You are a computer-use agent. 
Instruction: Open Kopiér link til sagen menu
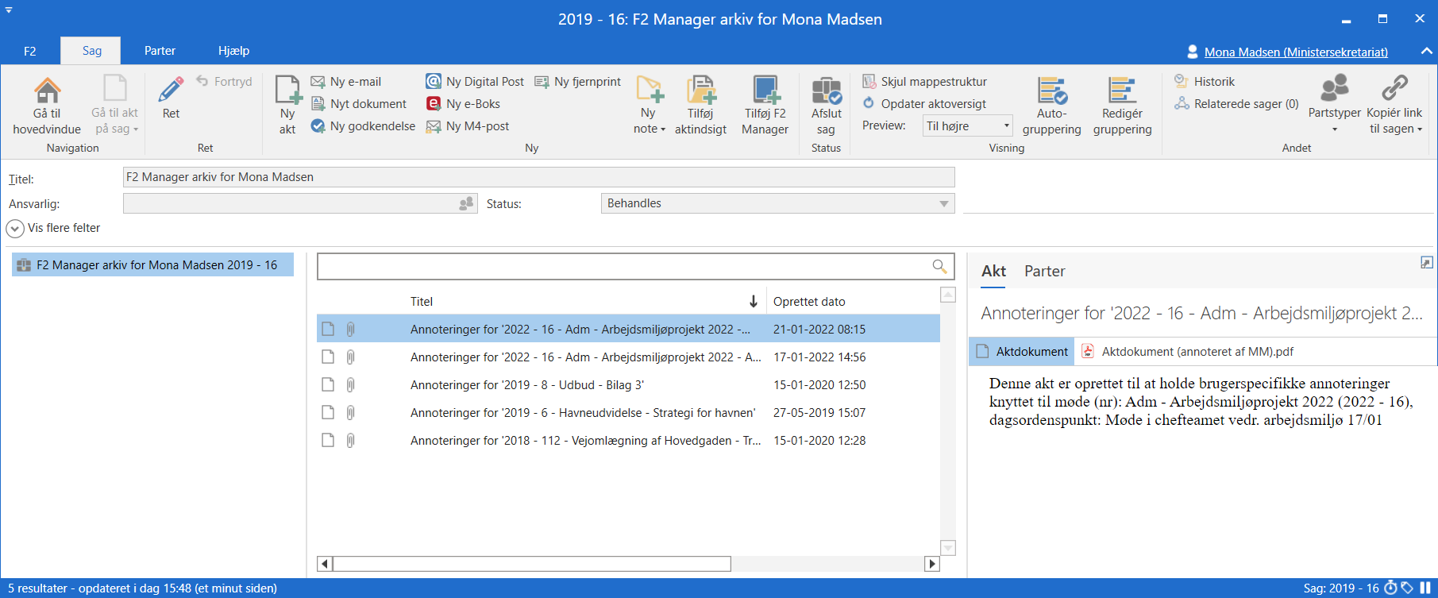pyautogui.click(x=1395, y=106)
